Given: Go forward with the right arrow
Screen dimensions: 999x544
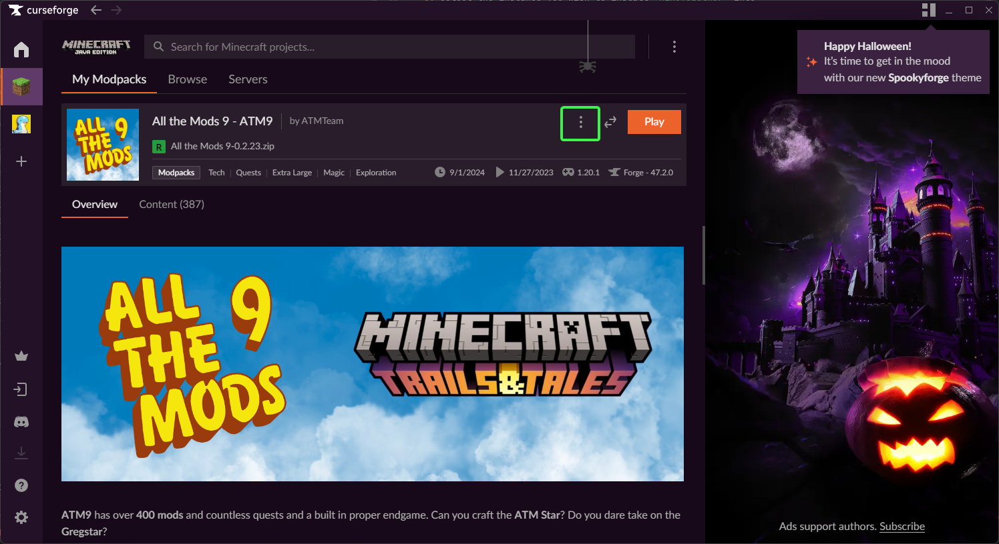Looking at the screenshot, I should pyautogui.click(x=116, y=10).
